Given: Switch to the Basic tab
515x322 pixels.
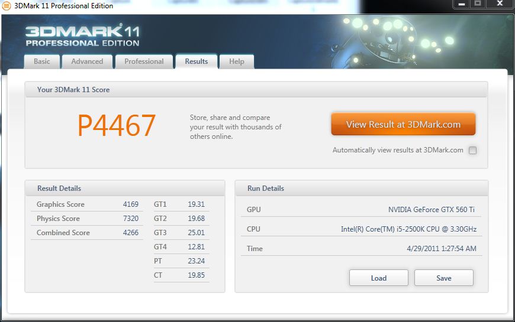Looking at the screenshot, I should 42,61.
